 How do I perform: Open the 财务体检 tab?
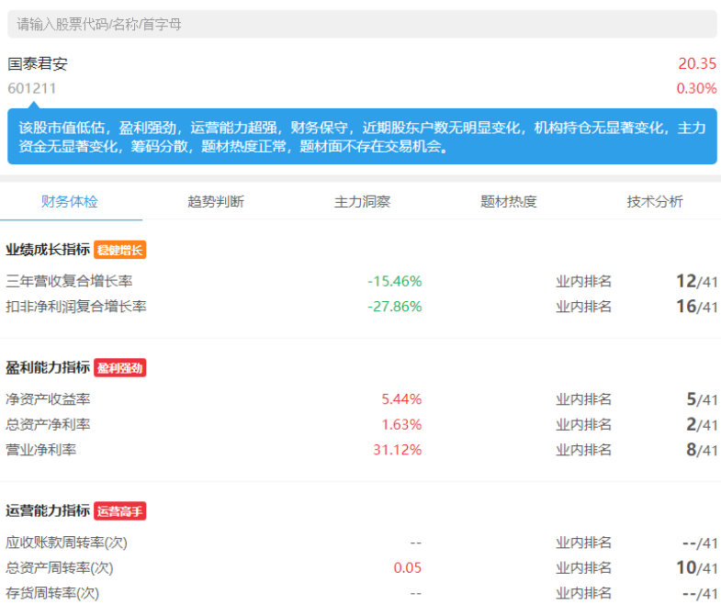pos(70,202)
